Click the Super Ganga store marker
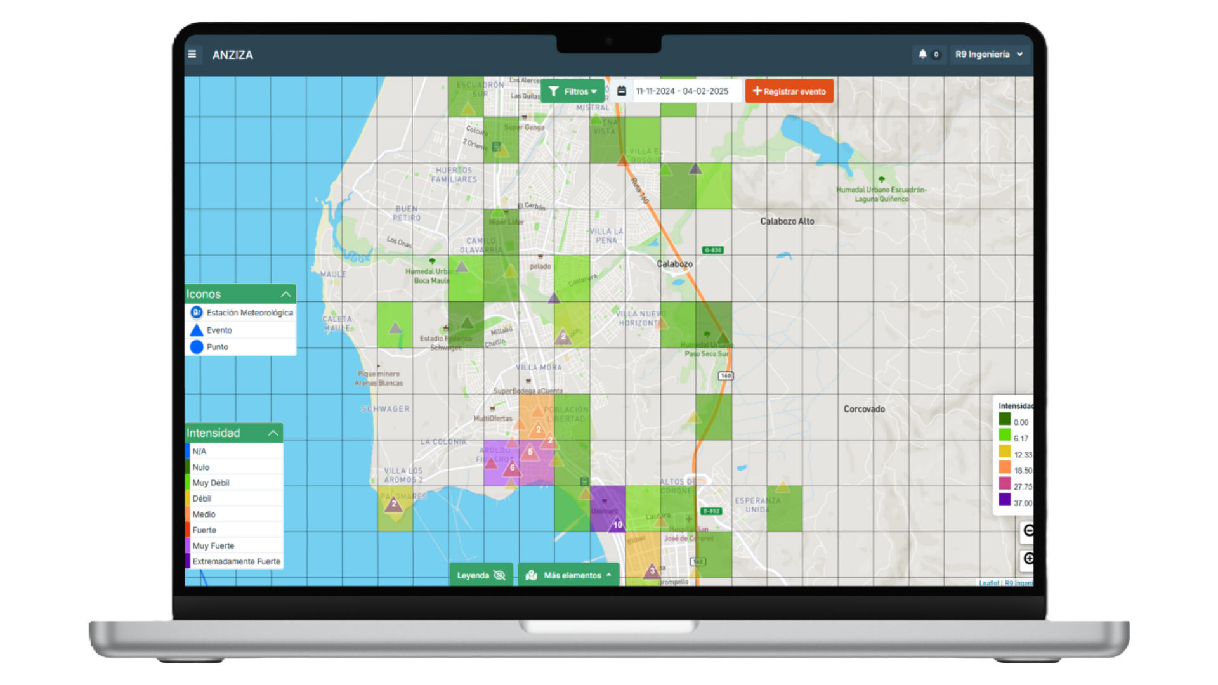The height and width of the screenshot is (685, 1218). pos(525,117)
